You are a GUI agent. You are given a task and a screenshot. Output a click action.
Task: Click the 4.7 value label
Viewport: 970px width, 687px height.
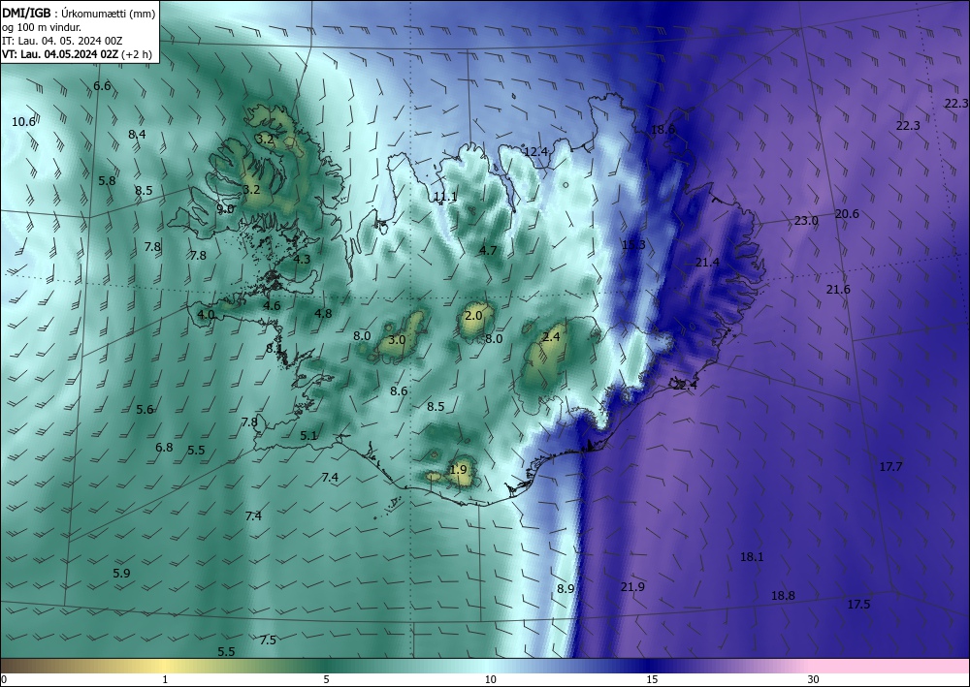pyautogui.click(x=488, y=250)
